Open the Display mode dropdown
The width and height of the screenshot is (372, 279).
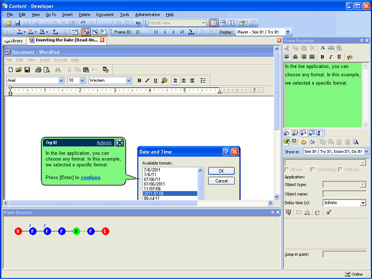tap(288, 32)
